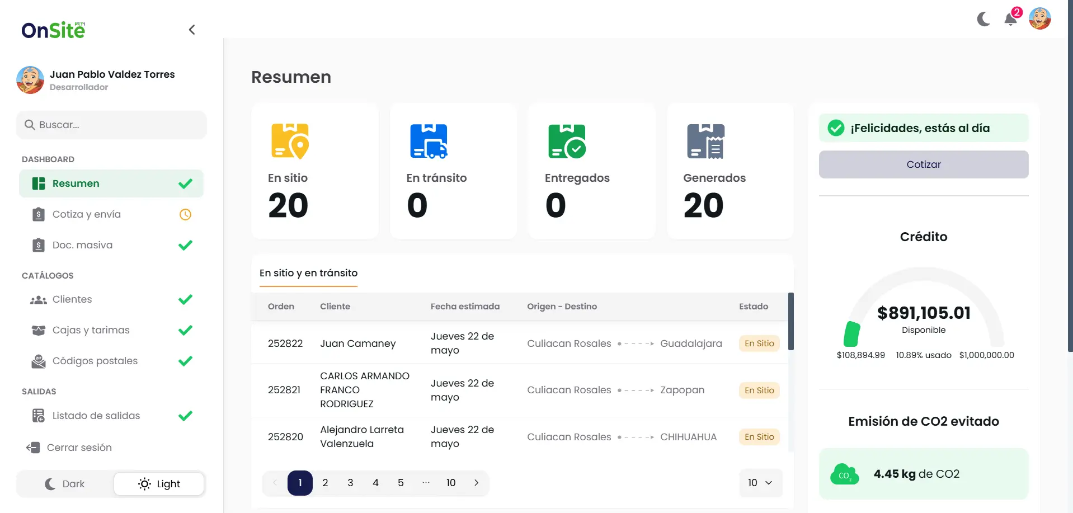Click the table vertical scrollbar

791,322
